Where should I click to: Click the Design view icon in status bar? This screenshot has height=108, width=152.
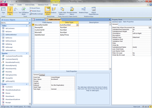[x=151, y=107]
